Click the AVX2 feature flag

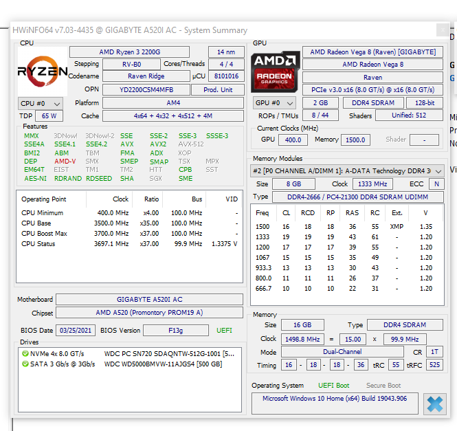(158, 144)
